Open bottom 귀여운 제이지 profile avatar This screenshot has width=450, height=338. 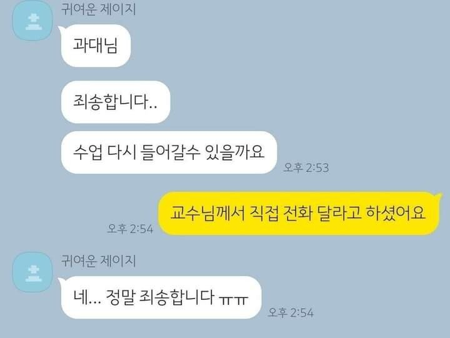pos(32,272)
